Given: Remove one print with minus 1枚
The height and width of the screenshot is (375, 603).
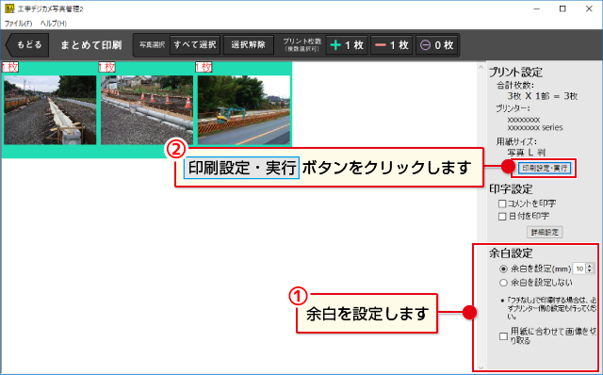Looking at the screenshot, I should pyautogui.click(x=392, y=45).
